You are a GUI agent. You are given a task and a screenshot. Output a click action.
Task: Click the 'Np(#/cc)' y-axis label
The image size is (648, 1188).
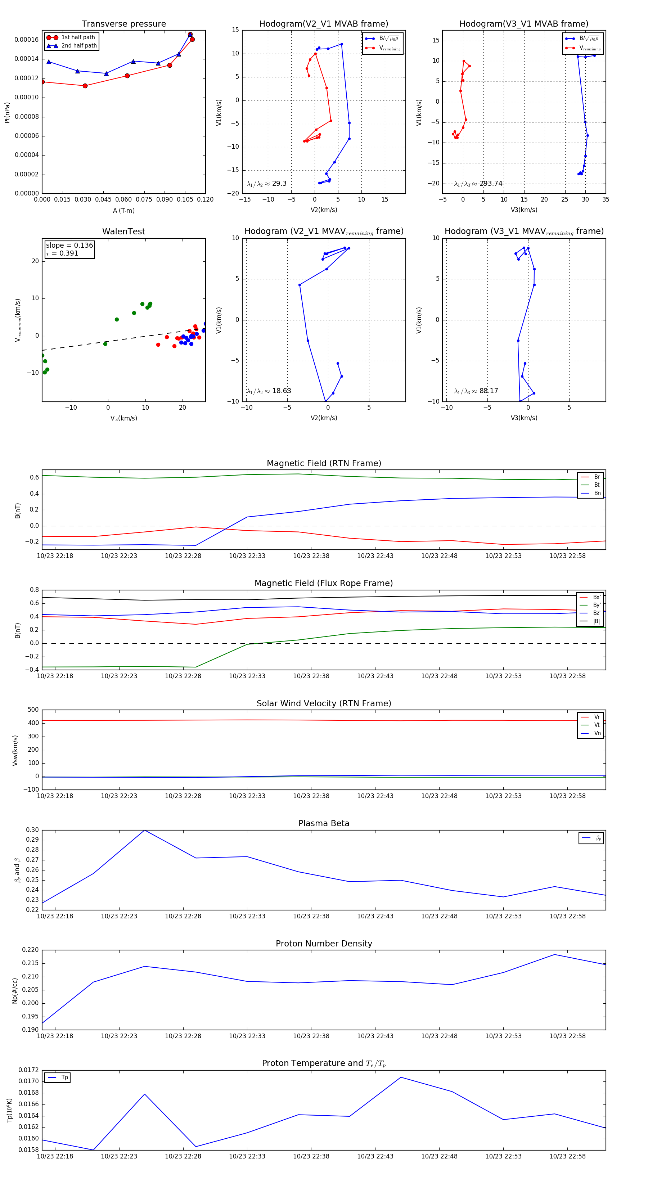(x=15, y=990)
